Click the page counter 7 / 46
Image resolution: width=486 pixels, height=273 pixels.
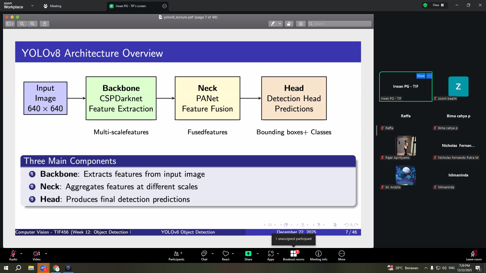[351, 232]
